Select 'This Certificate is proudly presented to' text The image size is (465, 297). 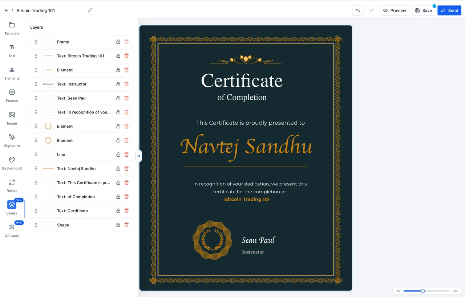(x=250, y=123)
